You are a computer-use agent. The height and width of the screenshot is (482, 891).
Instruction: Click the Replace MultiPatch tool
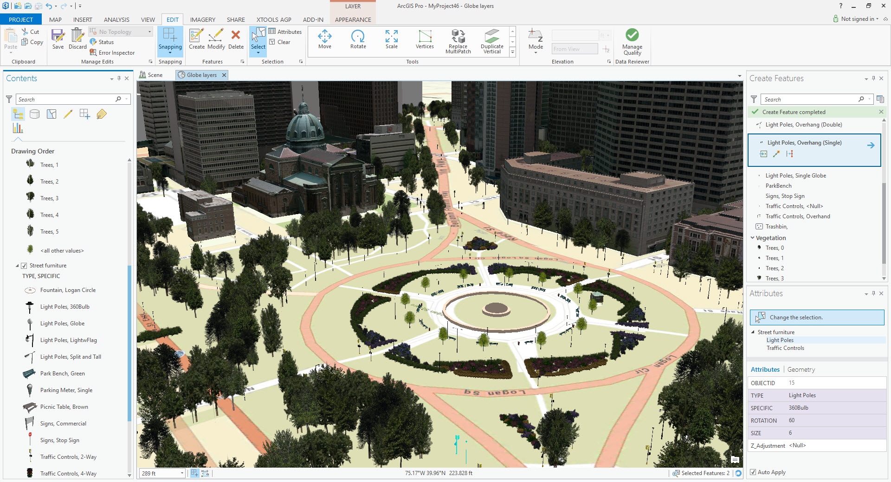coord(458,42)
